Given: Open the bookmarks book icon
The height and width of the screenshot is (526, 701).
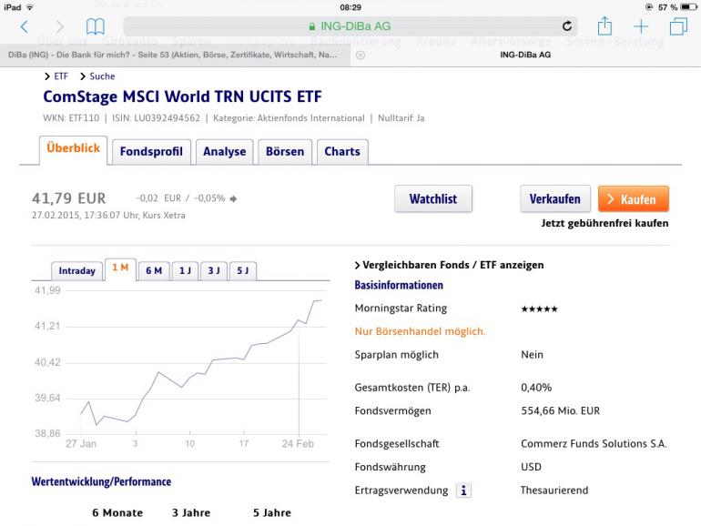Looking at the screenshot, I should coord(96,26).
